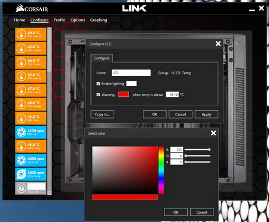The width and height of the screenshot is (269, 222).
Task: Decrease the warning temperature with down arrow
Action: (x=177, y=96)
